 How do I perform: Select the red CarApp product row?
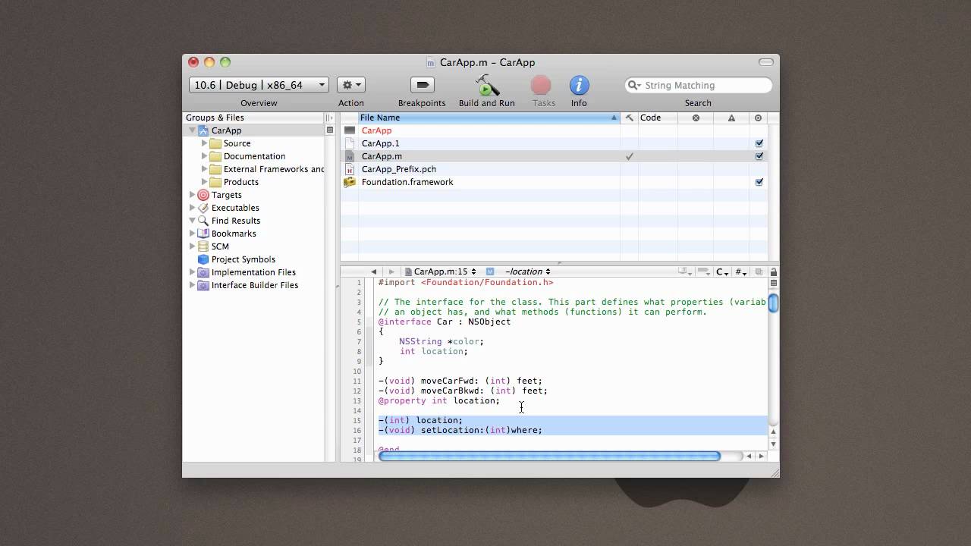(554, 130)
